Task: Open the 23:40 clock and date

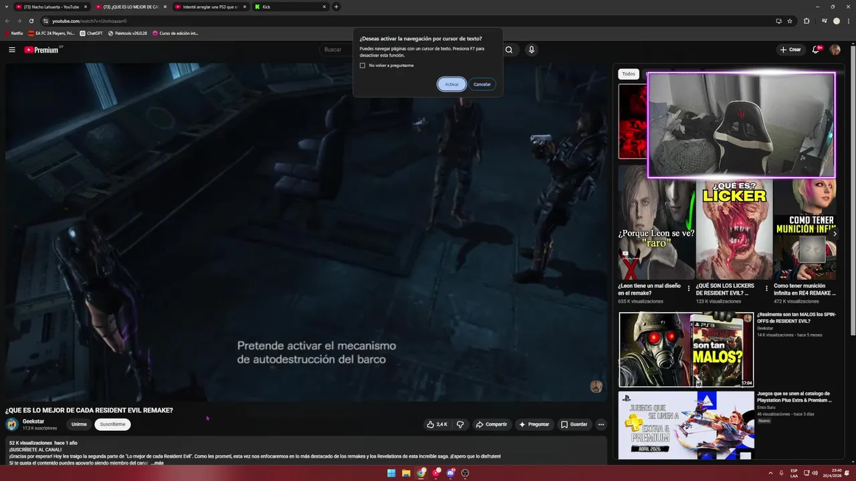Action: tap(833, 473)
